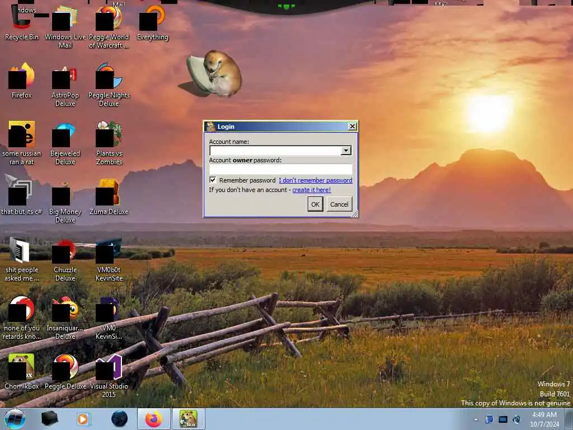Select the 'shit people asked me' folder icon
This screenshot has height=430, width=573.
pos(22,259)
